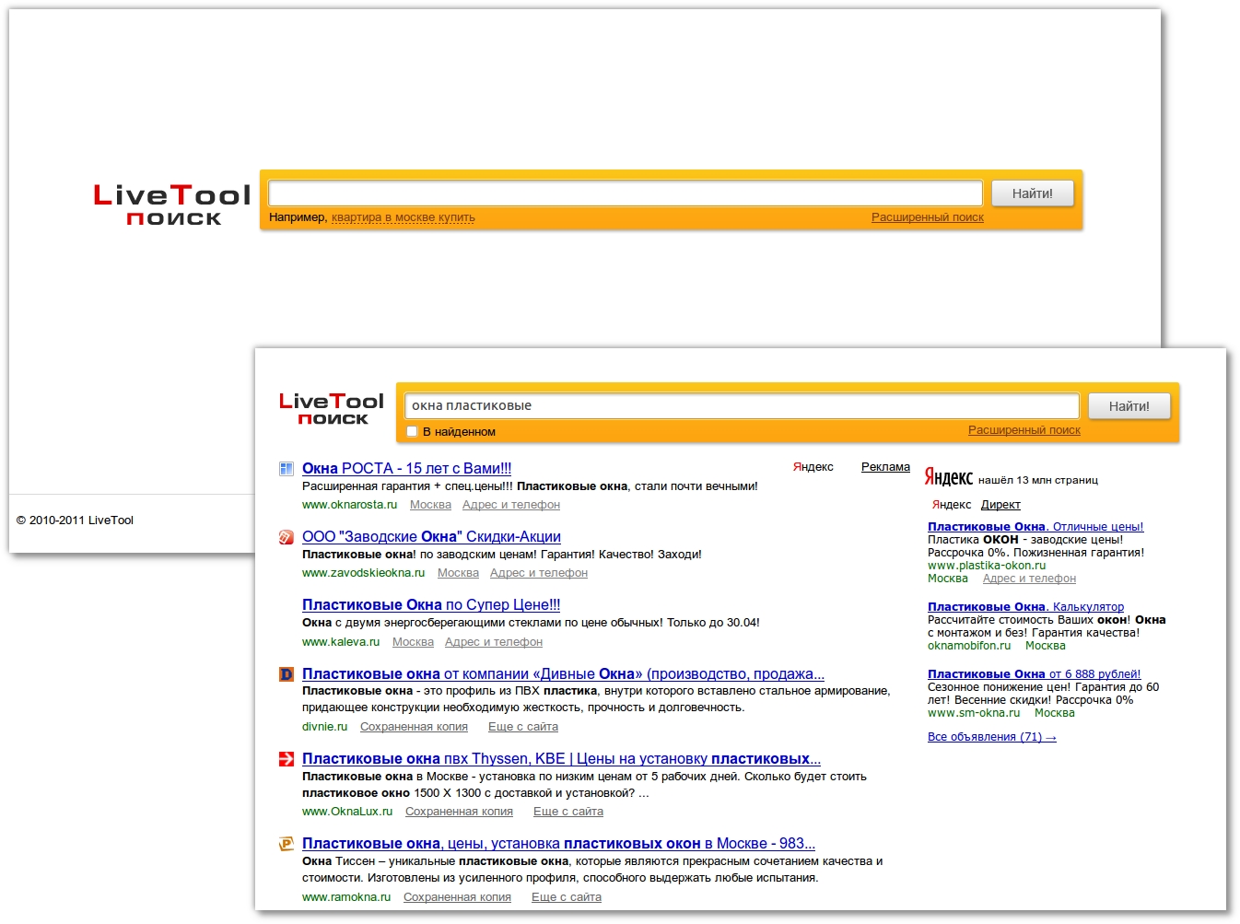
Task: Click the Москва link next to www.oknarosta.ru
Action: pos(430,505)
